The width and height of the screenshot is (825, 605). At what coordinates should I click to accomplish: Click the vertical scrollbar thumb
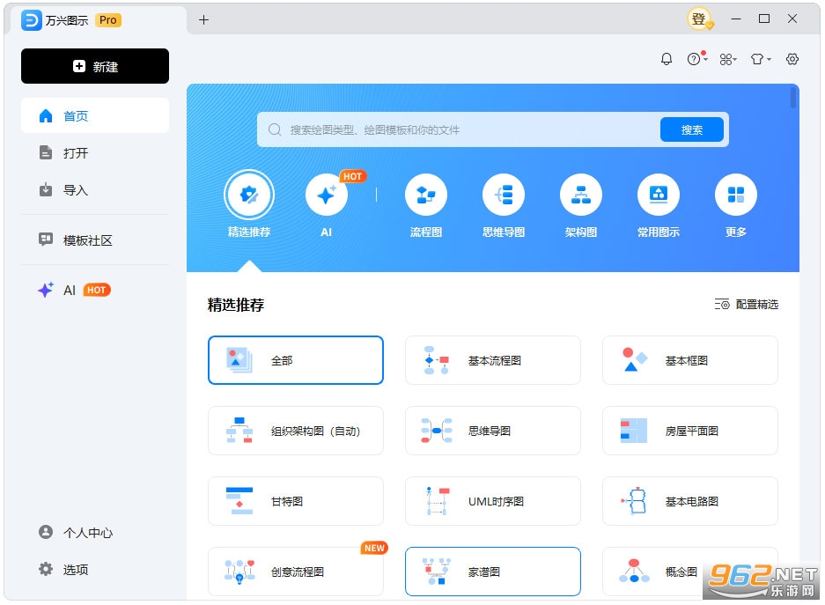pos(793,98)
